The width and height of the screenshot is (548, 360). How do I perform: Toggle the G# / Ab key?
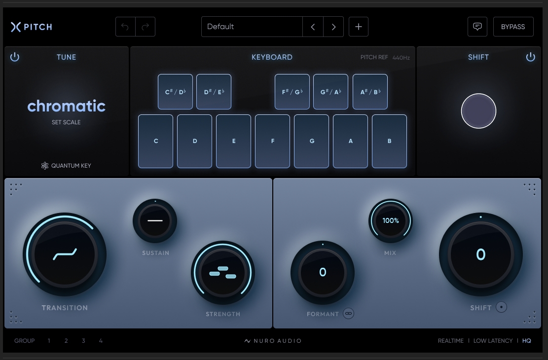pyautogui.click(x=330, y=92)
